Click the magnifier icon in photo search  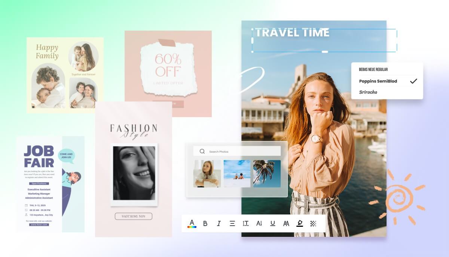202,151
